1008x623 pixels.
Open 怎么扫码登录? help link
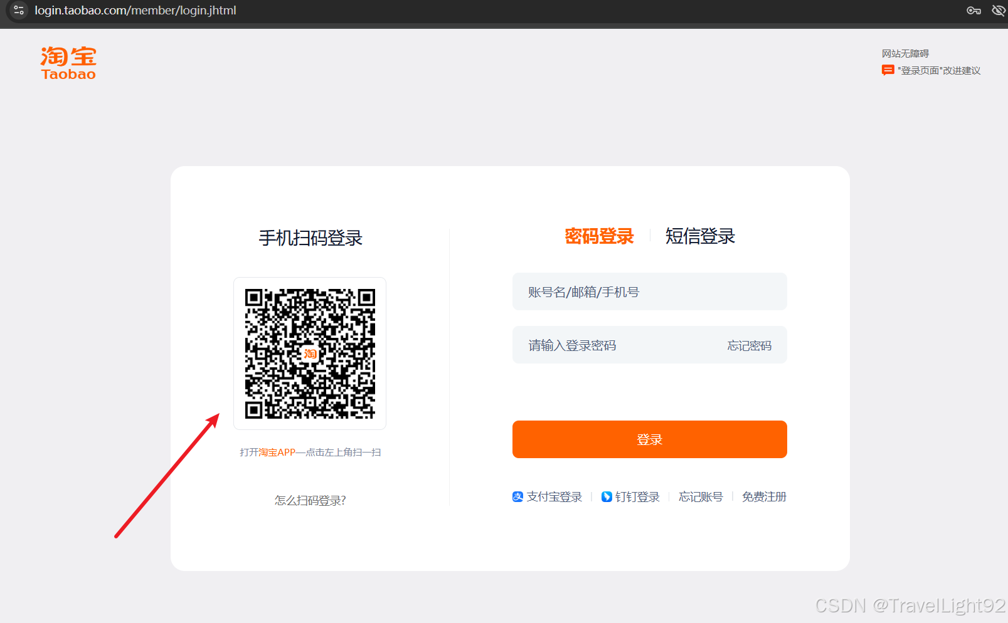tap(310, 500)
